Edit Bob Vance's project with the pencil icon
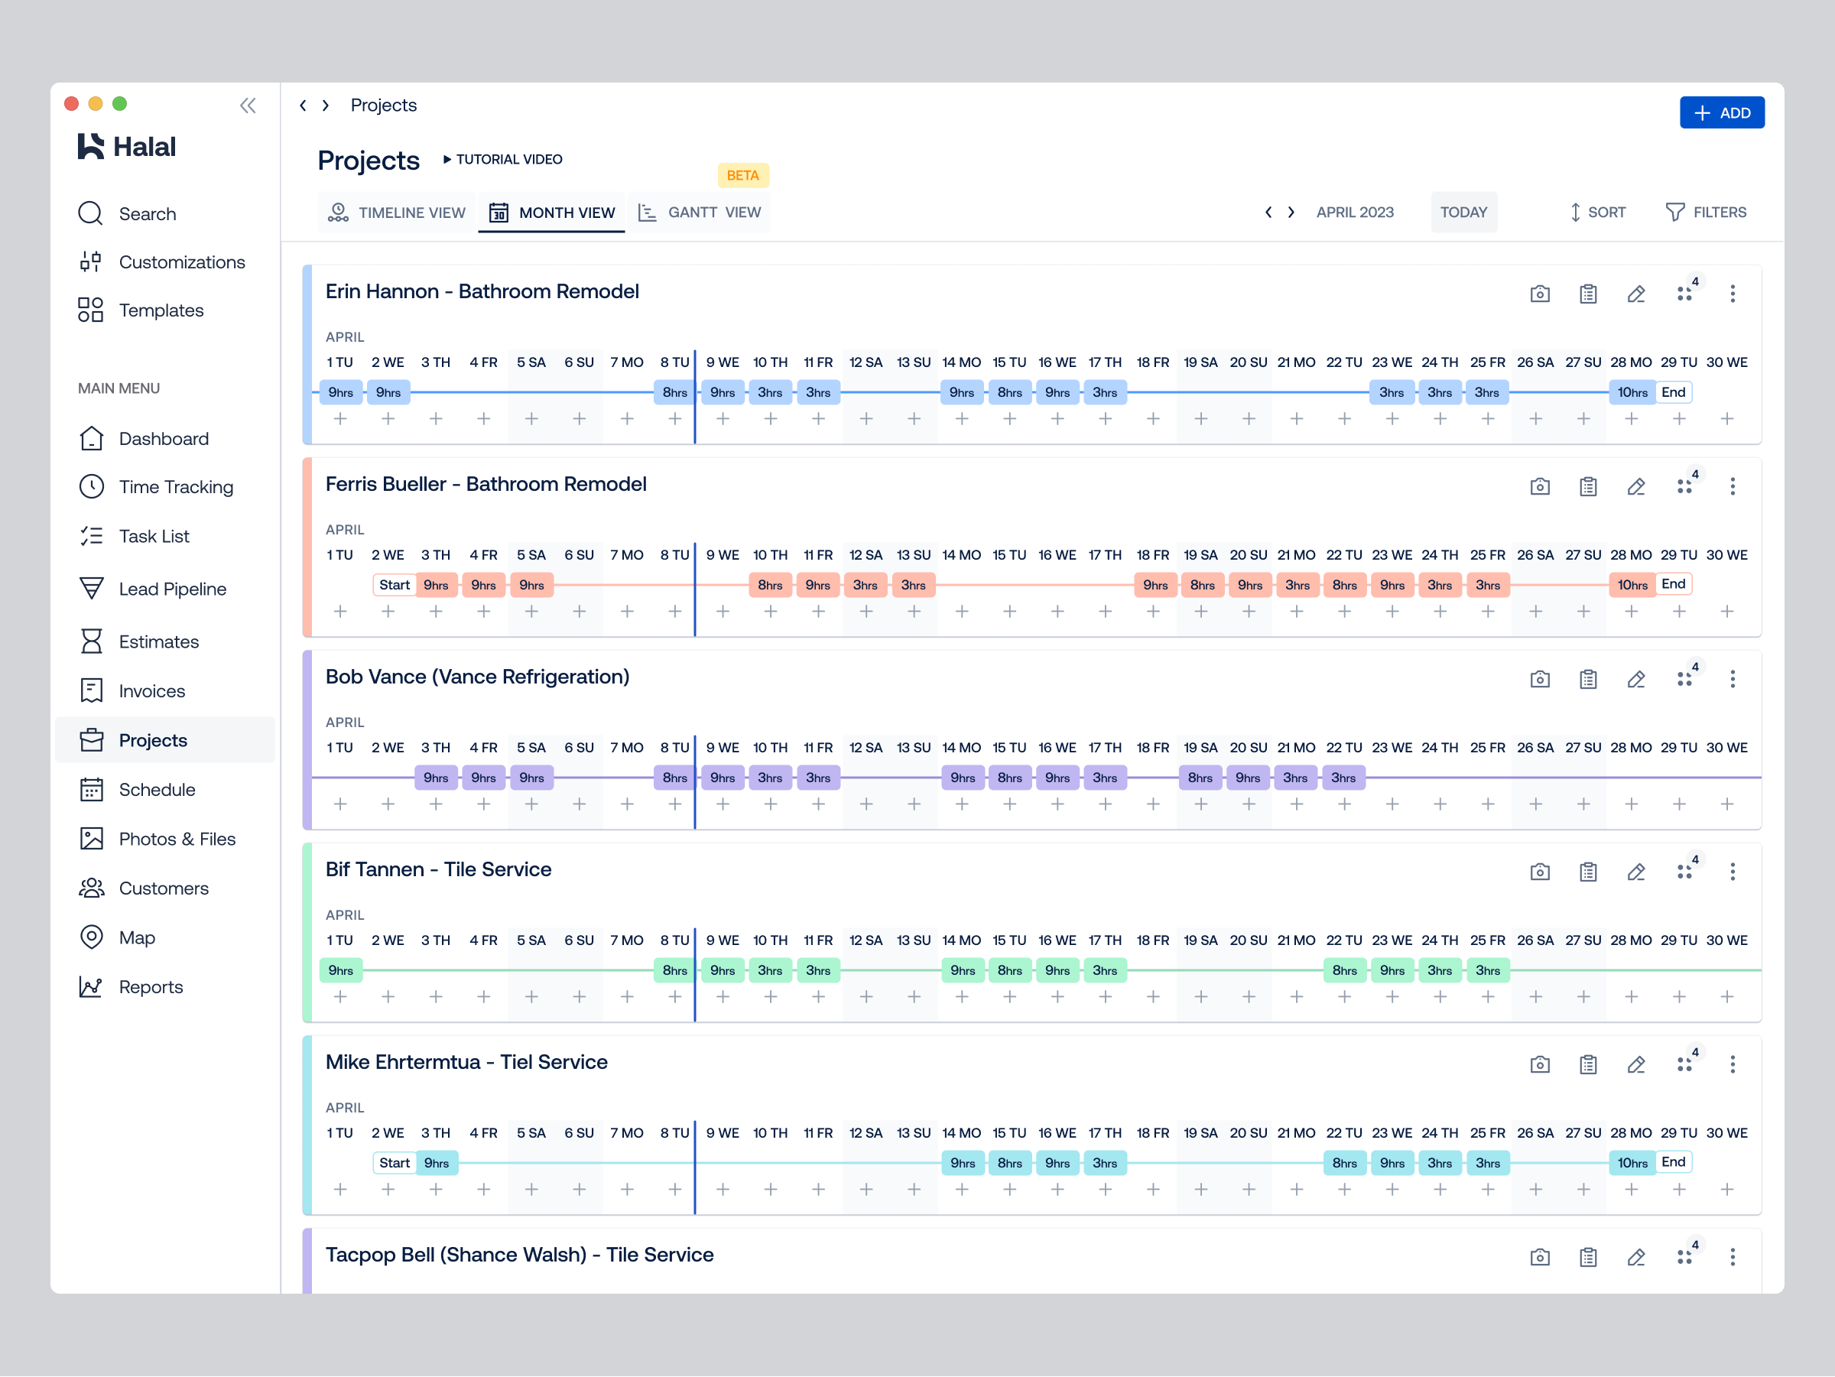Image resolution: width=1835 pixels, height=1377 pixels. click(1635, 678)
